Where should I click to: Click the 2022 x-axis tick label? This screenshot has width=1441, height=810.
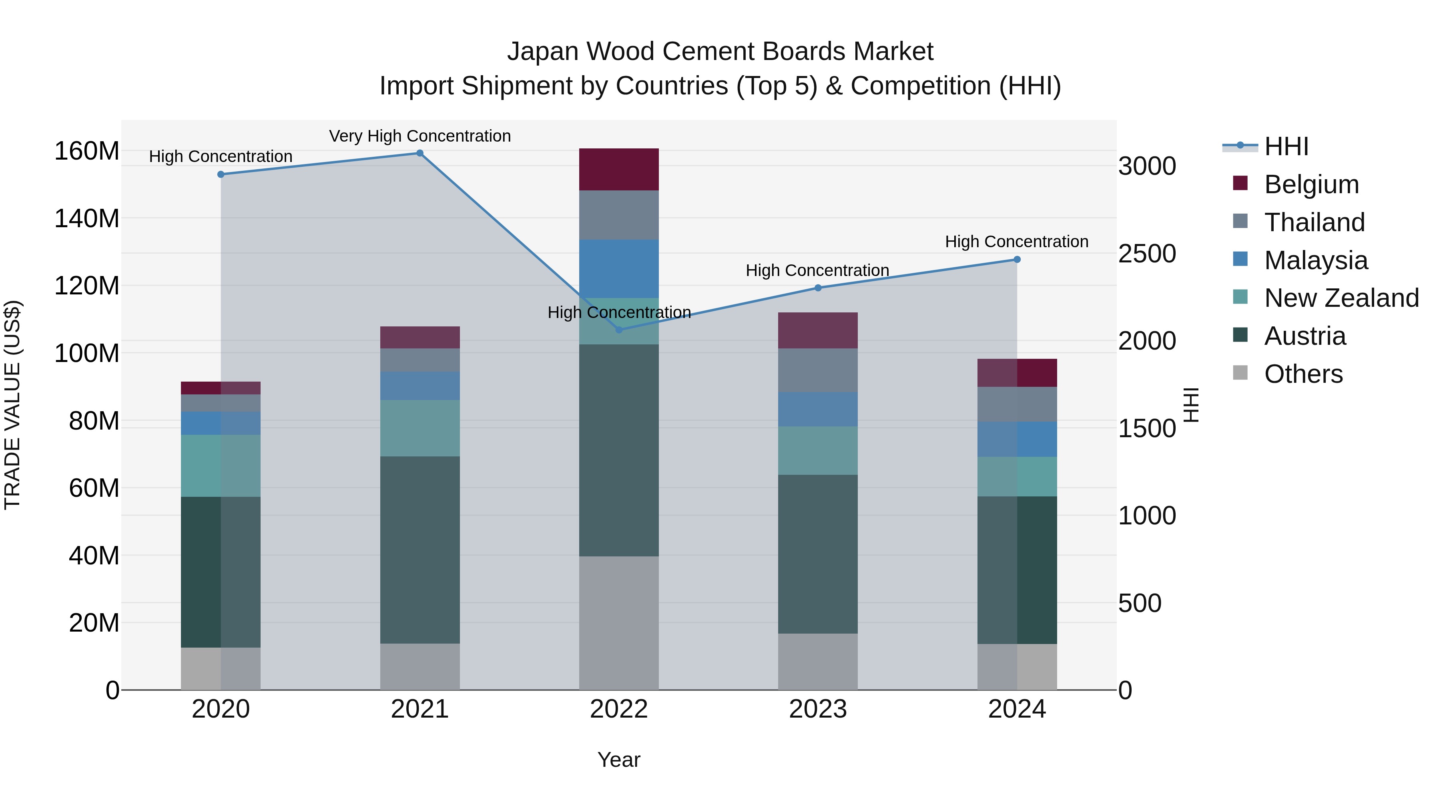tap(619, 709)
